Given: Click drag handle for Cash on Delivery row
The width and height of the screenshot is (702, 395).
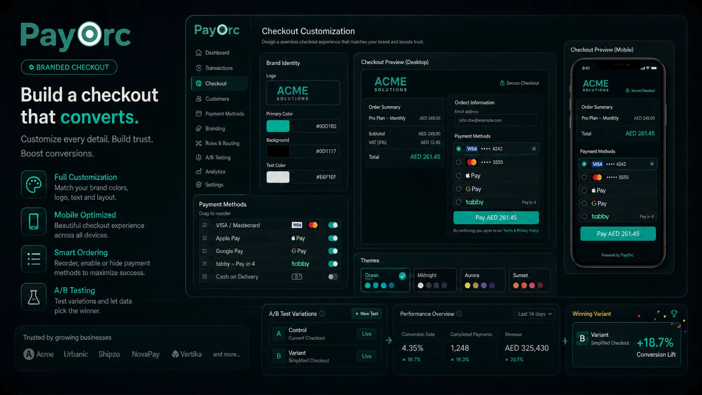Looking at the screenshot, I should click(205, 277).
